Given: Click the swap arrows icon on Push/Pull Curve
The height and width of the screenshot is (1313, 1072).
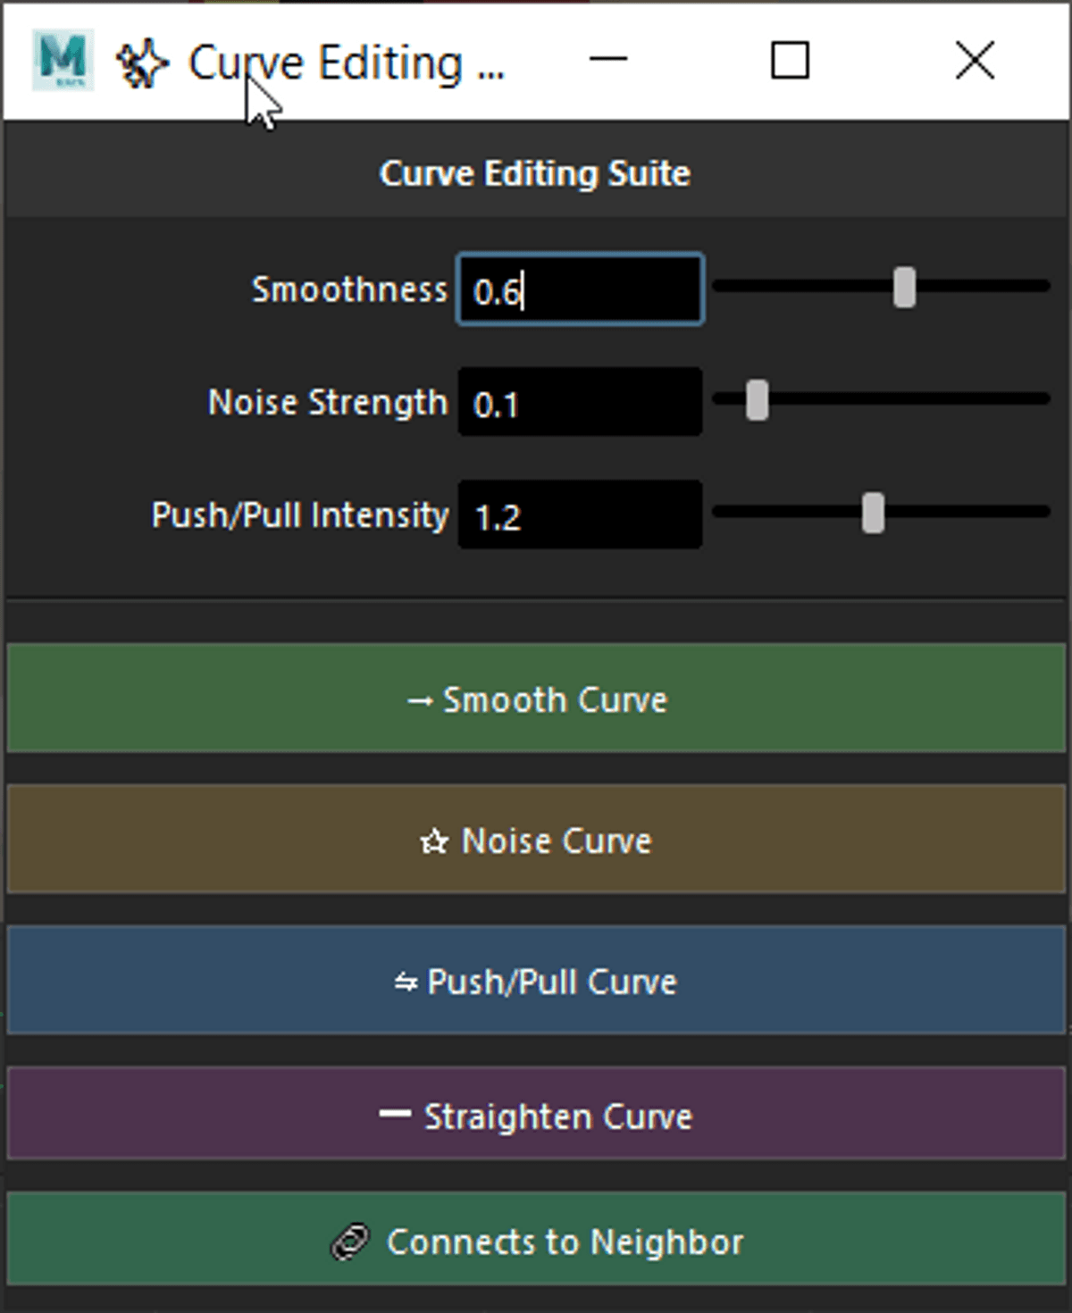Looking at the screenshot, I should pyautogui.click(x=406, y=983).
